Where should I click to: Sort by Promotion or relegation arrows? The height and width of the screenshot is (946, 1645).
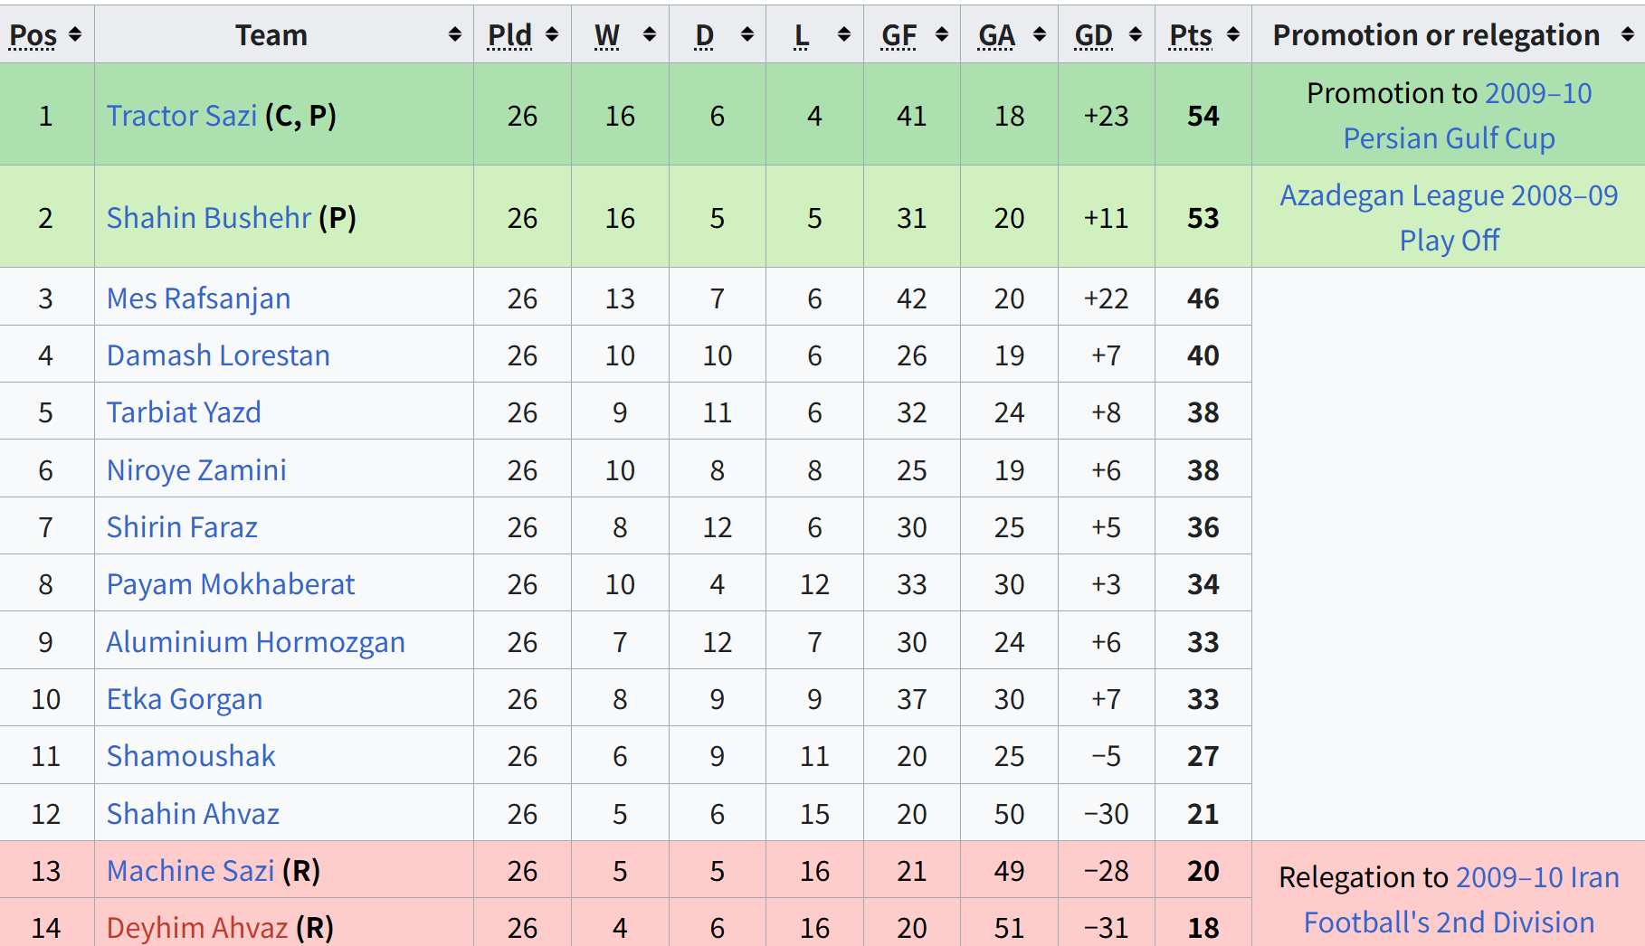point(1628,34)
